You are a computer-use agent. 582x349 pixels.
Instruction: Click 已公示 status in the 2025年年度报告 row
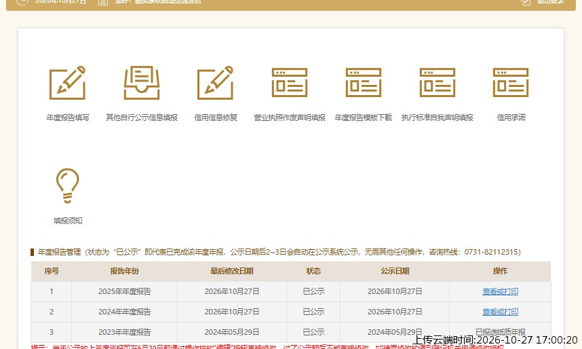pos(313,291)
